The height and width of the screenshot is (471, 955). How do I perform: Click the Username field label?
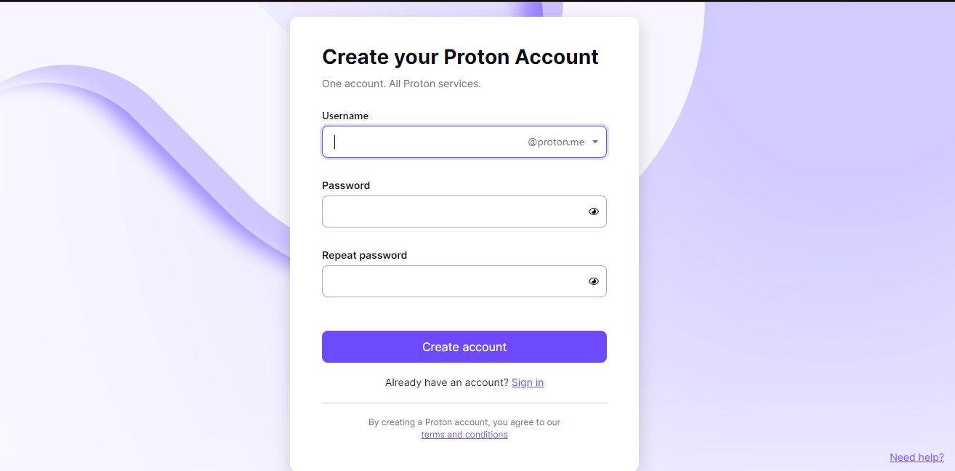pos(345,116)
